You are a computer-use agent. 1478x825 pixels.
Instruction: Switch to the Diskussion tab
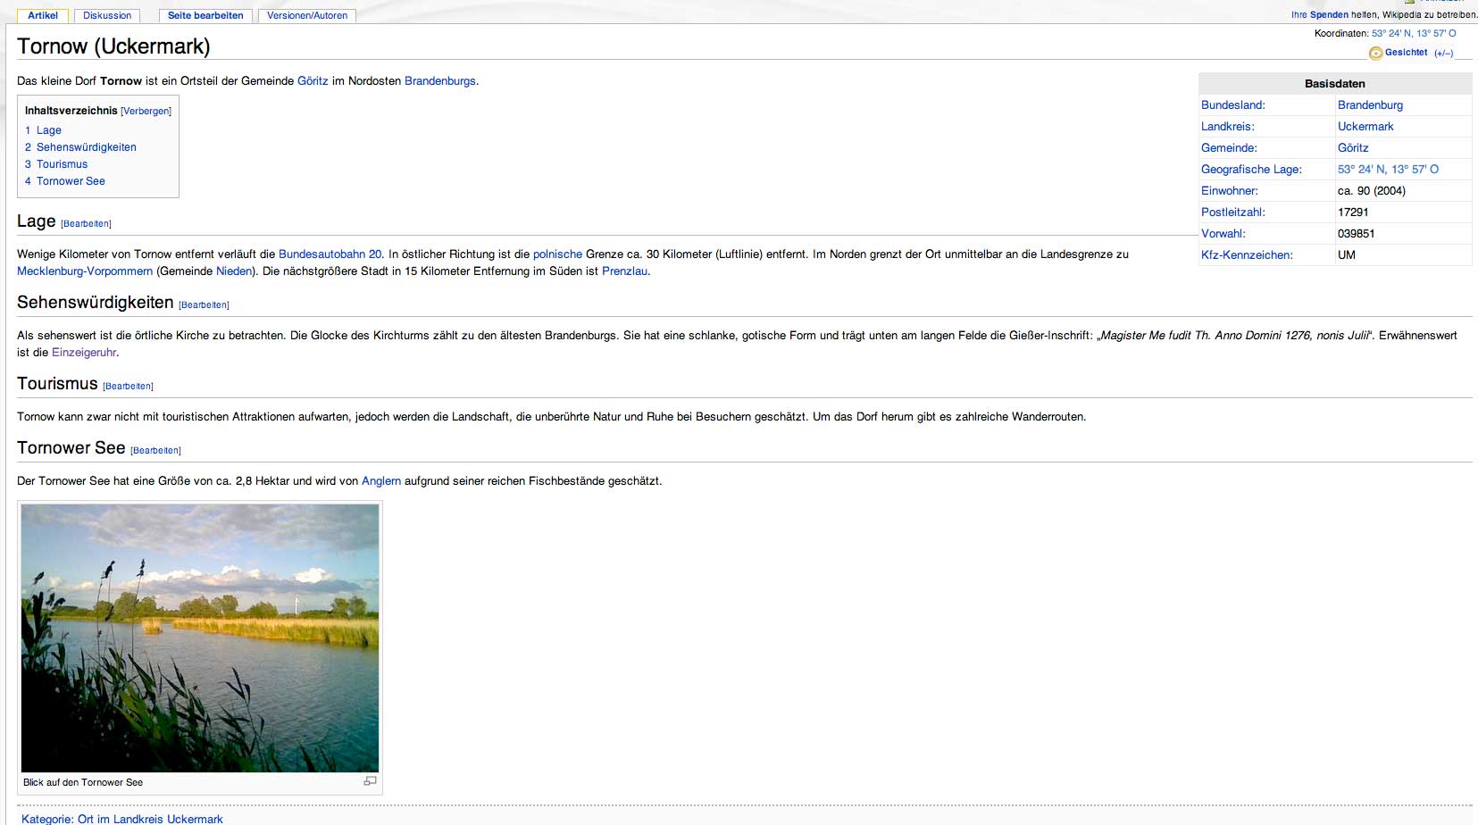pyautogui.click(x=107, y=15)
